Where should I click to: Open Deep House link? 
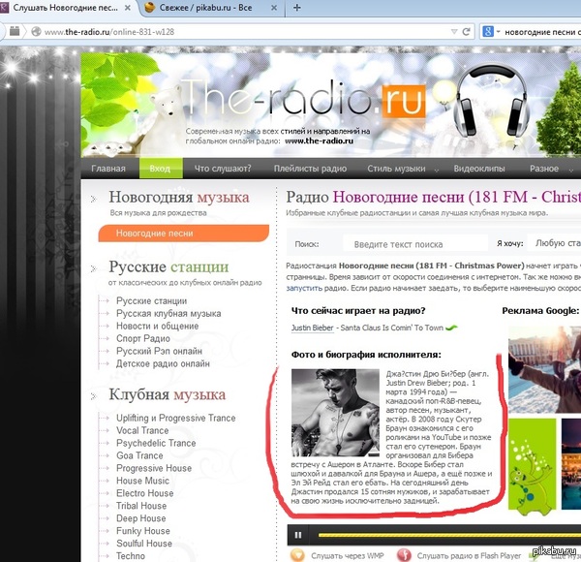[140, 518]
